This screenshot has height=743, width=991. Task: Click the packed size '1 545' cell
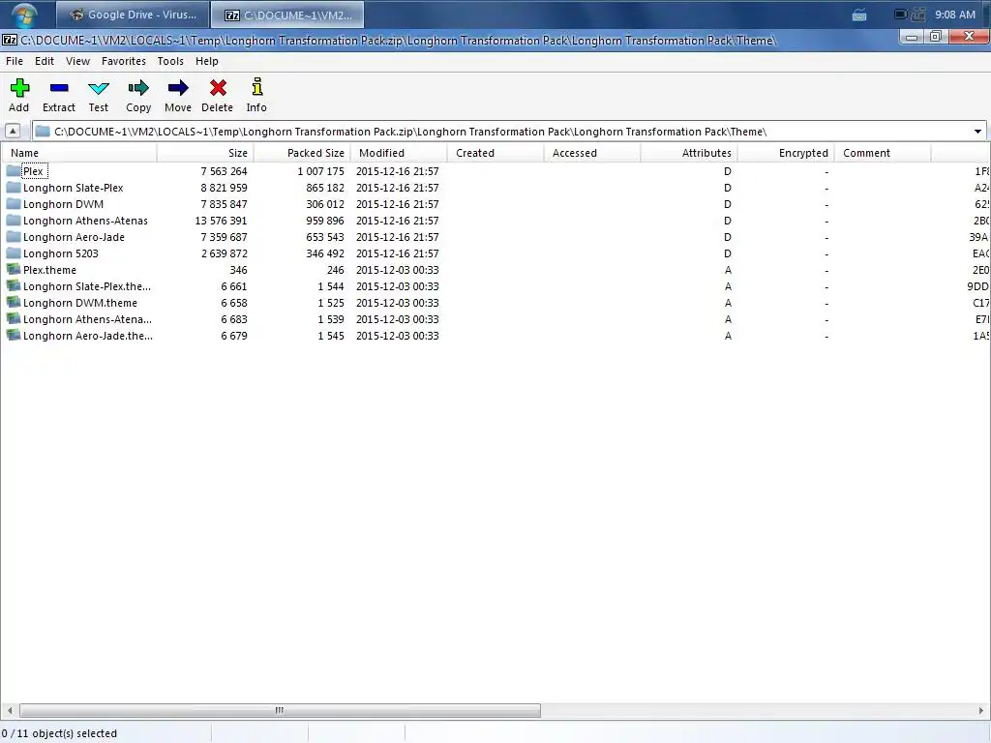331,336
